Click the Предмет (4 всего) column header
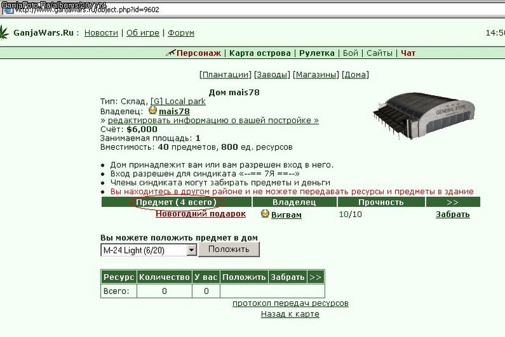505x337 pixels. (x=176, y=202)
